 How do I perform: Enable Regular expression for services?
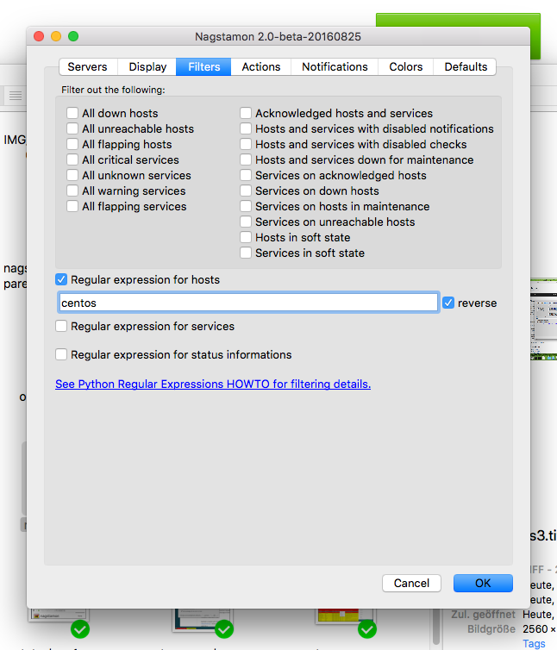61,327
